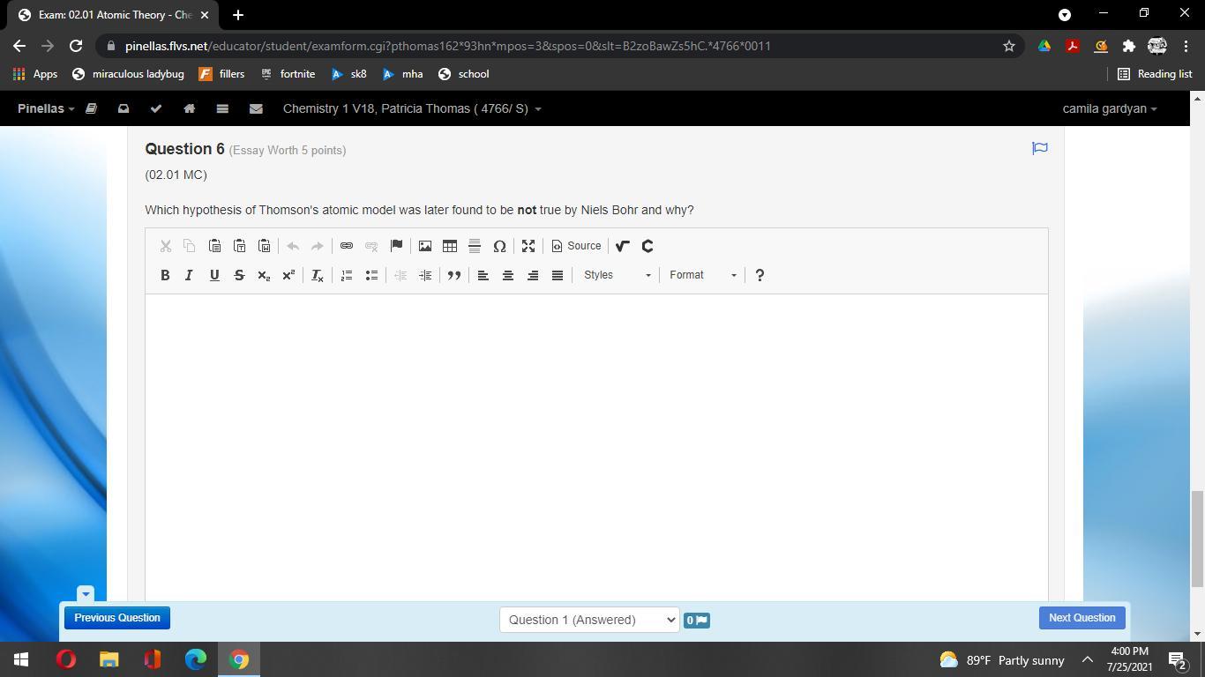Click inside the essay text area
Screen dimensions: 1205x677
(596, 441)
